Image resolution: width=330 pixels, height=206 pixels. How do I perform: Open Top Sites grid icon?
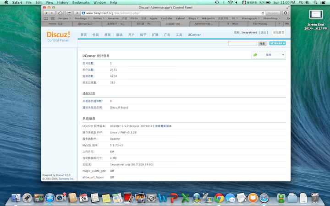[53, 18]
